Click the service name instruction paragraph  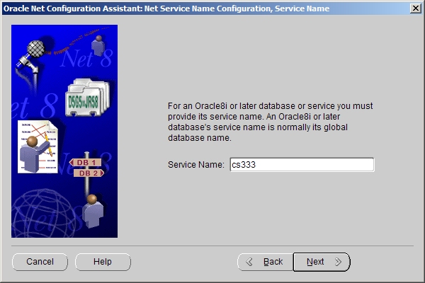point(271,122)
